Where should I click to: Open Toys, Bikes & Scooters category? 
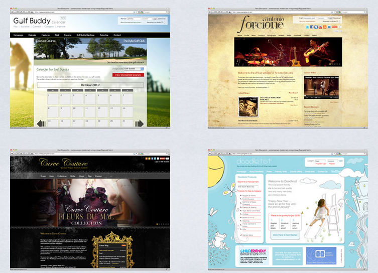[x=251, y=211]
